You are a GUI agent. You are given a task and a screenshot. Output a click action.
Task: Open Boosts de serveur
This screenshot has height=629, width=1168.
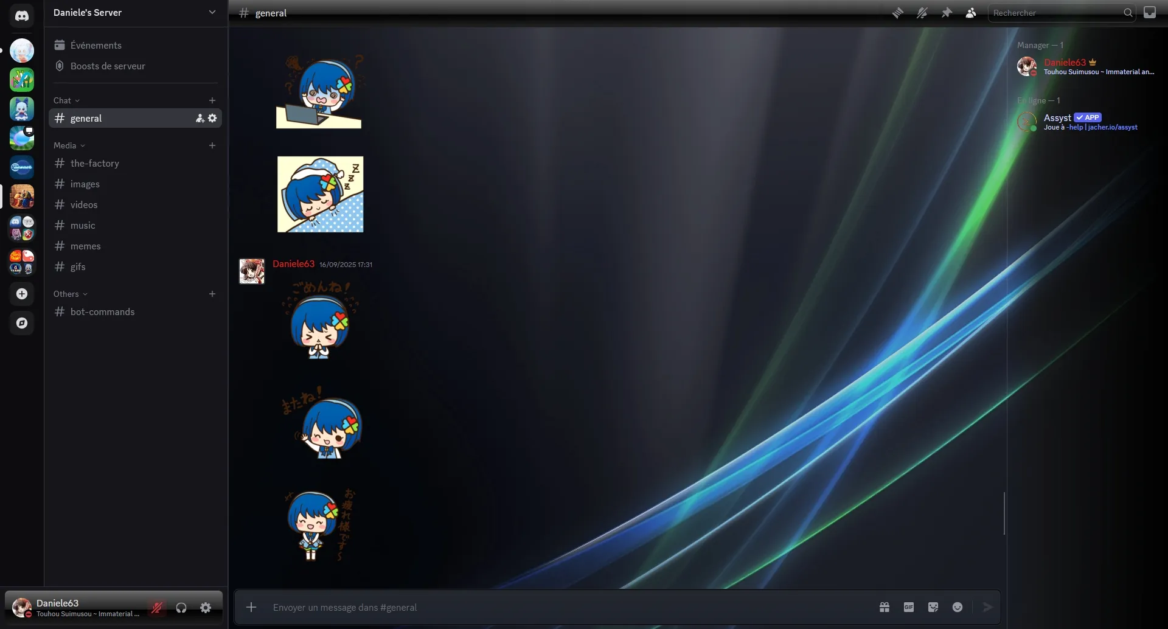108,66
